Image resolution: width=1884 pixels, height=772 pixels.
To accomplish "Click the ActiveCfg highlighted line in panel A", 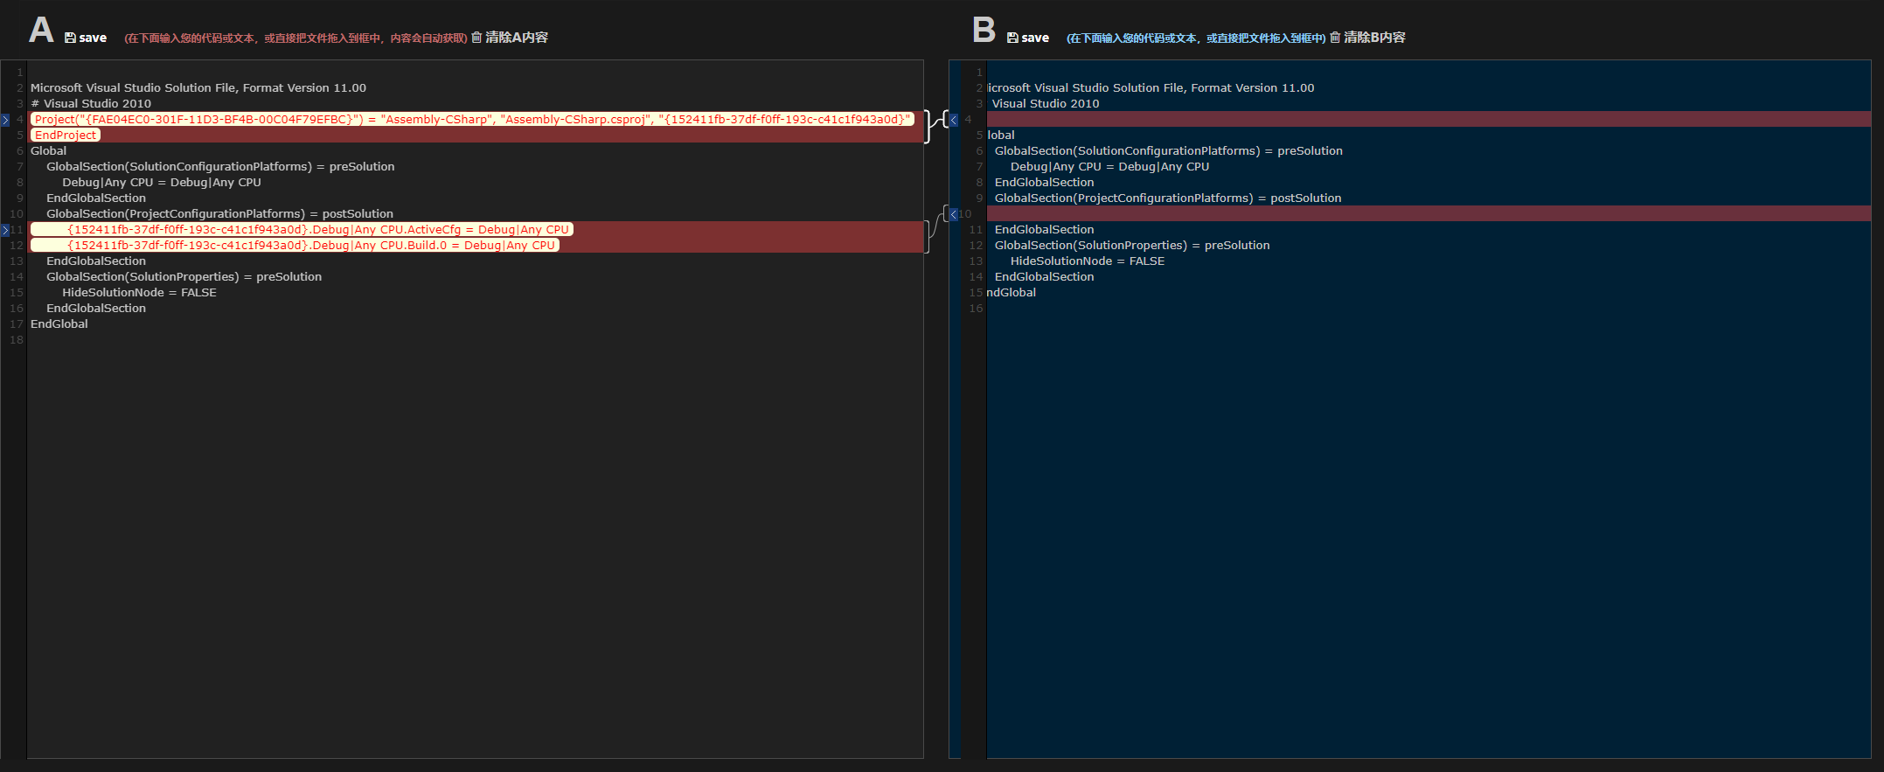I will tap(318, 230).
